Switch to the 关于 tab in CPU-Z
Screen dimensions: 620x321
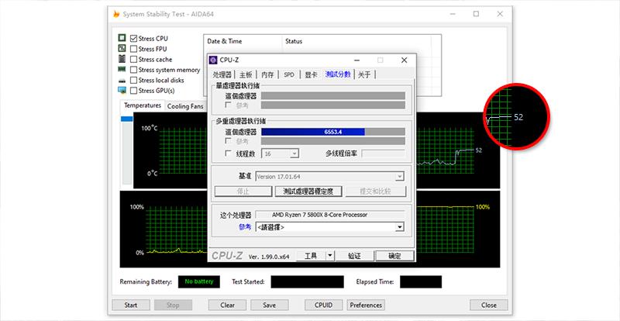coord(364,74)
